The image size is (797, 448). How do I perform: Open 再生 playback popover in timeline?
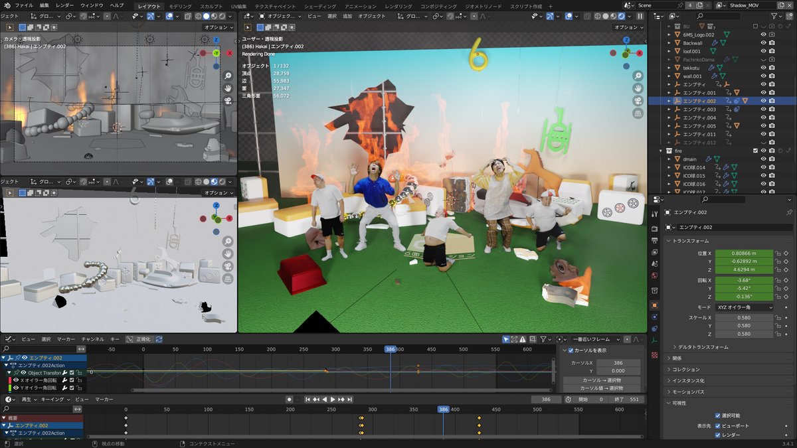coord(29,400)
